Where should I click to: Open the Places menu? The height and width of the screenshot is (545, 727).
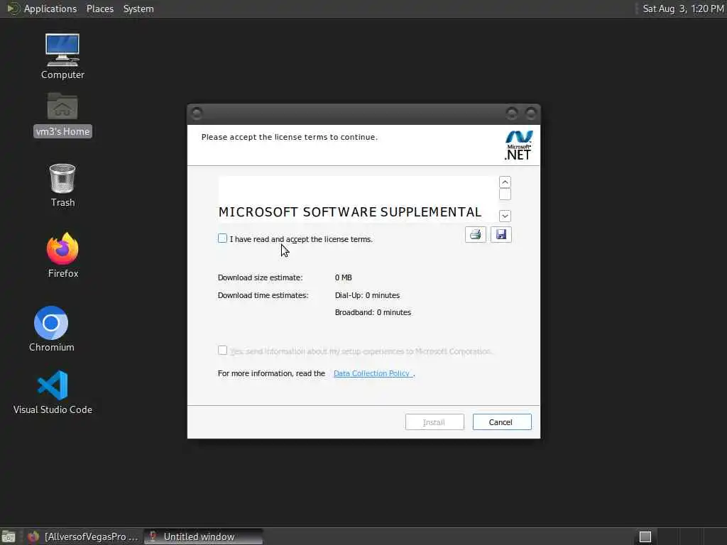[x=99, y=9]
